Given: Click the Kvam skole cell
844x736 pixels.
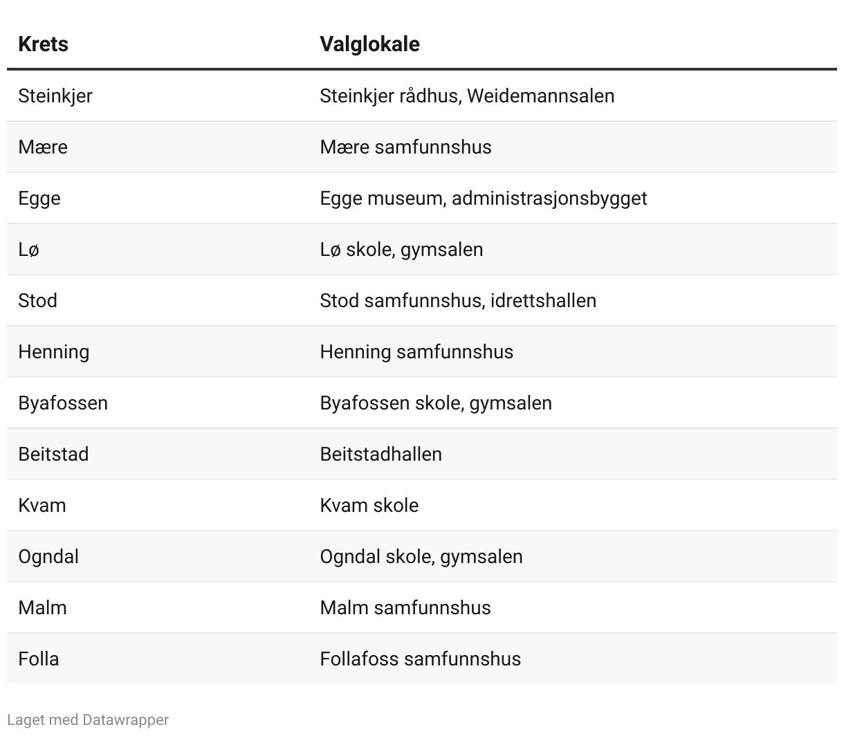Looking at the screenshot, I should tap(369, 505).
